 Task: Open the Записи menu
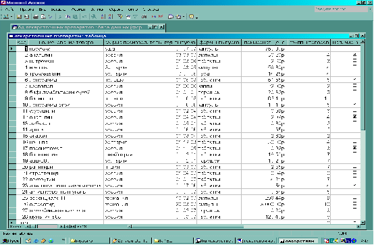(97, 9)
